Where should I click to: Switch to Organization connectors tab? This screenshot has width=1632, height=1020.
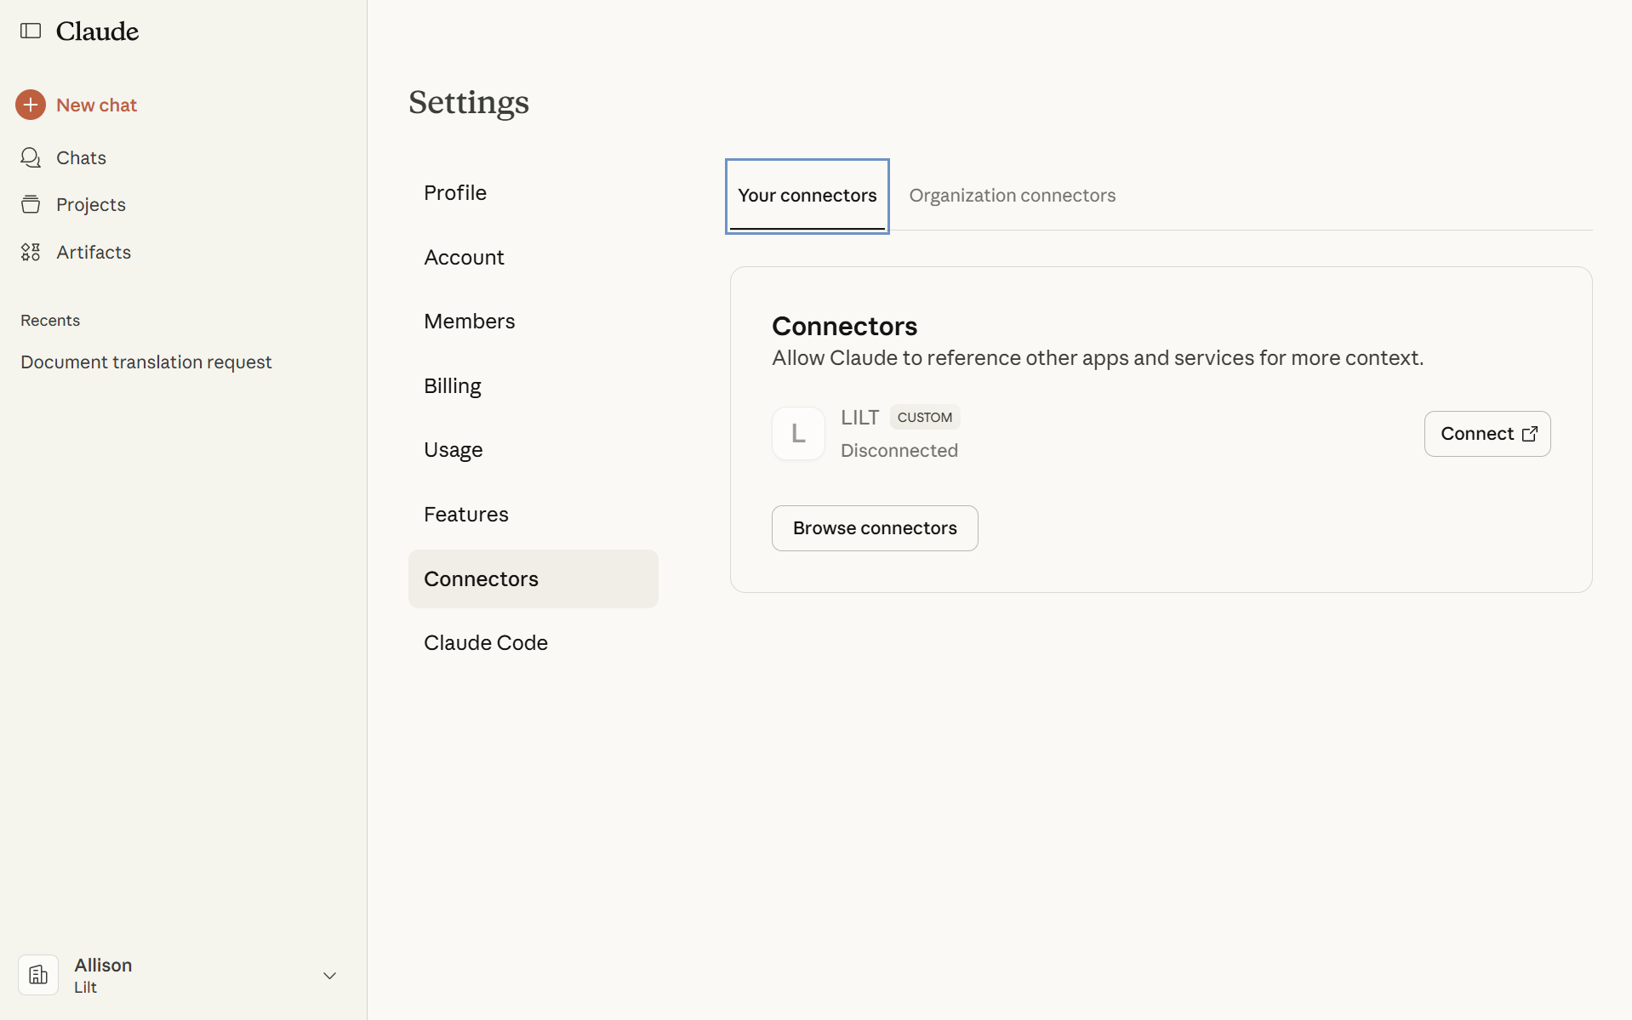tap(1013, 196)
